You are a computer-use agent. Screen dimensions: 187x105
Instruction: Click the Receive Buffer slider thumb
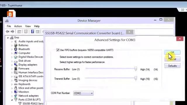tap(136, 69)
